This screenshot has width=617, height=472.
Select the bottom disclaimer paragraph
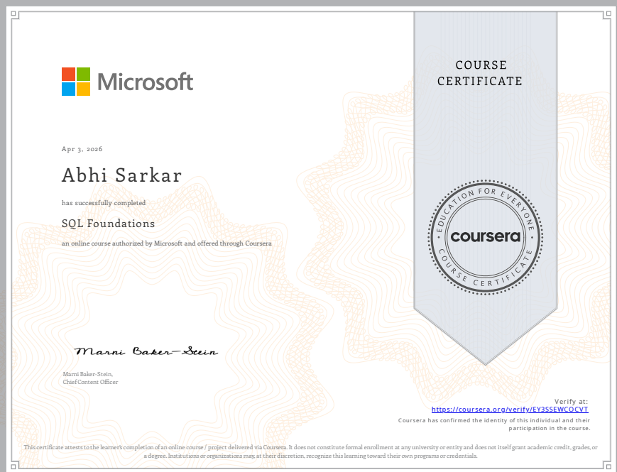[x=308, y=451]
